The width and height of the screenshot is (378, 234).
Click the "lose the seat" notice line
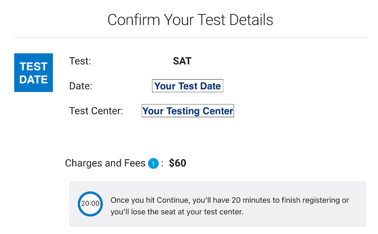coord(177,212)
